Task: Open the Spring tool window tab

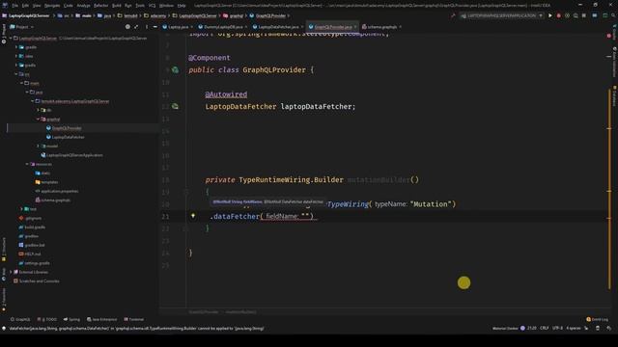Action: [71, 319]
